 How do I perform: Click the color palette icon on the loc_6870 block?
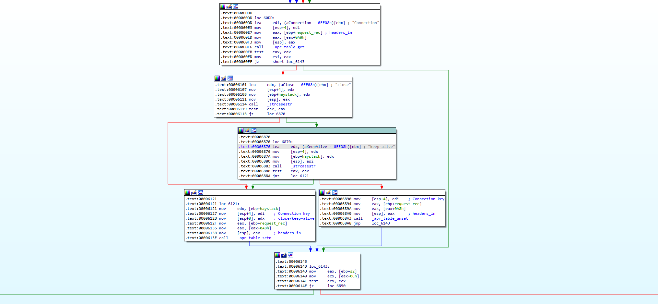click(241, 130)
